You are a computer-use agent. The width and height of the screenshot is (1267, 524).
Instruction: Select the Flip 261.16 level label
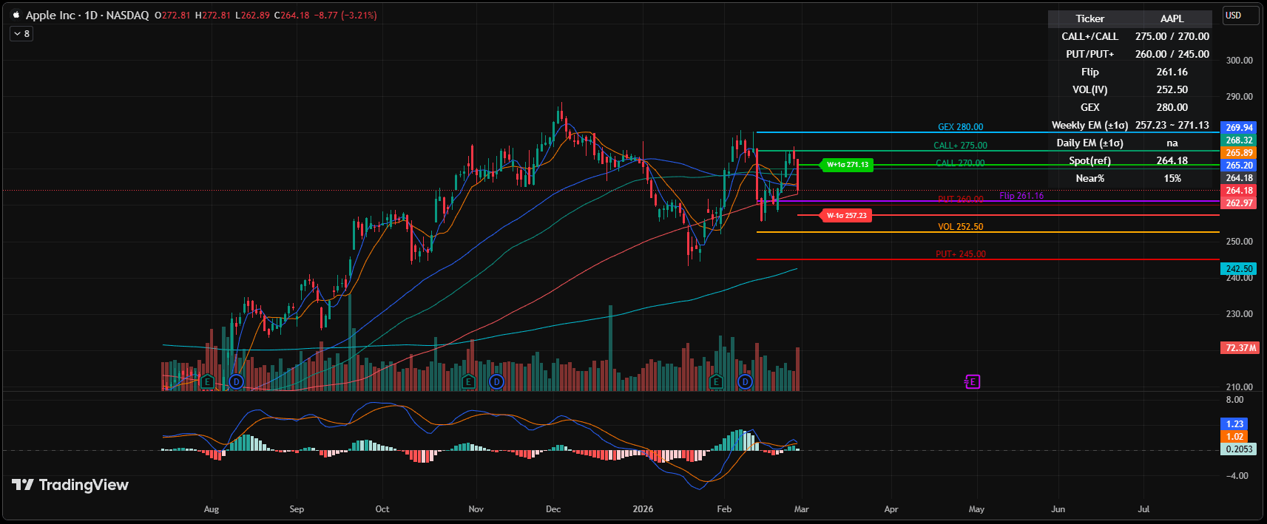pos(1021,196)
